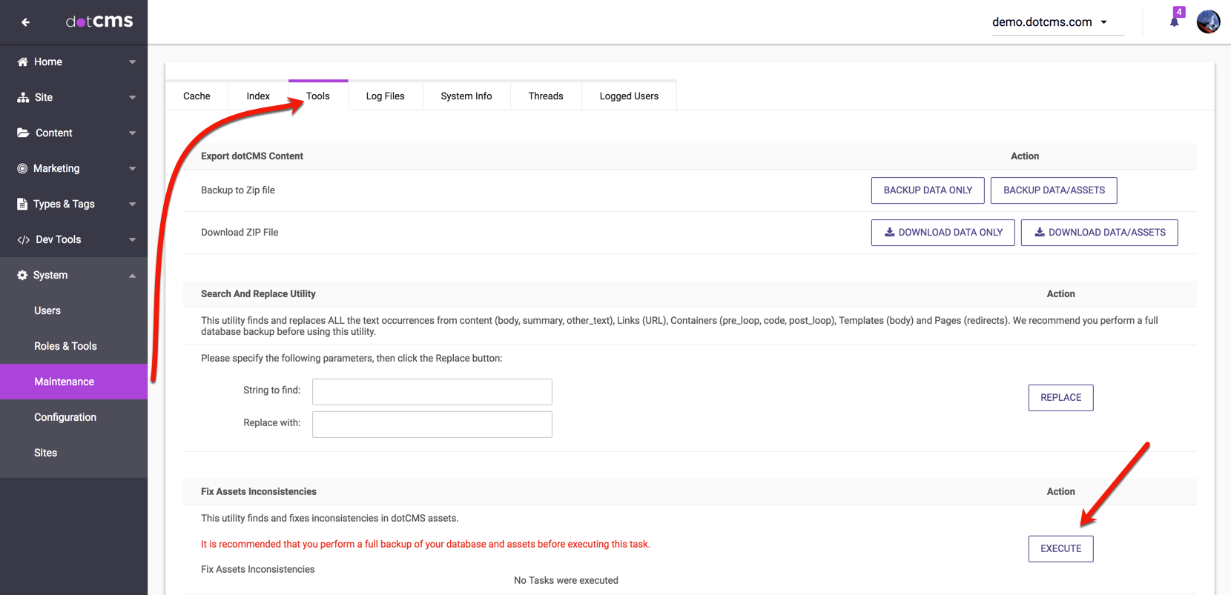Click the System gear icon in sidebar
Viewport: 1231px width, 595px height.
(22, 275)
